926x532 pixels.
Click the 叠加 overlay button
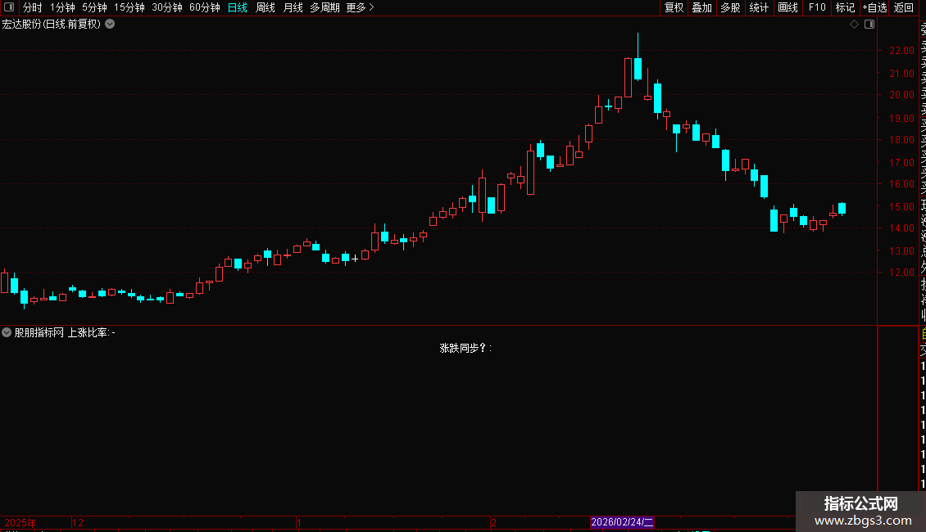point(702,7)
